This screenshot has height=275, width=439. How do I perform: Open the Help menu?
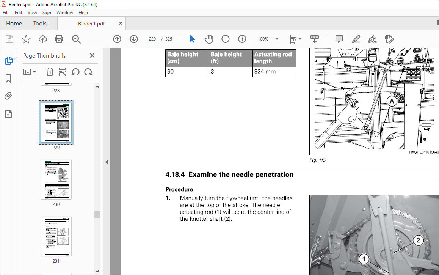click(x=83, y=12)
